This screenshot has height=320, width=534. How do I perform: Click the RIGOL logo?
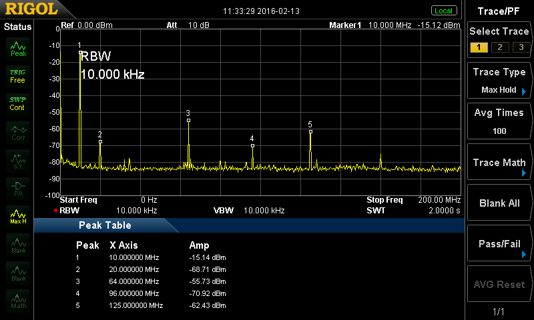(x=27, y=9)
